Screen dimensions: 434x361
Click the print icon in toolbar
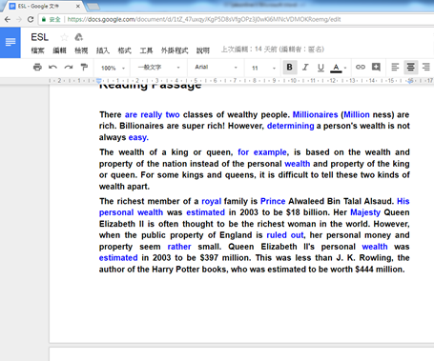click(x=37, y=68)
